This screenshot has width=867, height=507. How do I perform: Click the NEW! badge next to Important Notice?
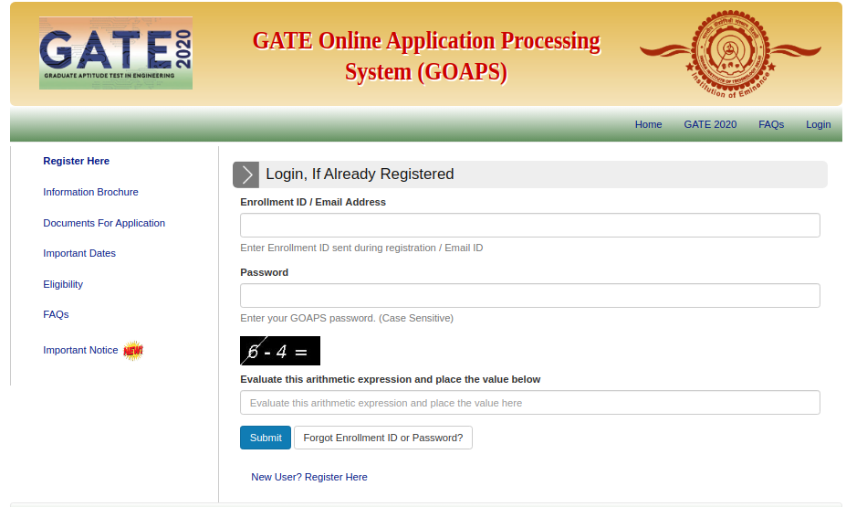132,351
